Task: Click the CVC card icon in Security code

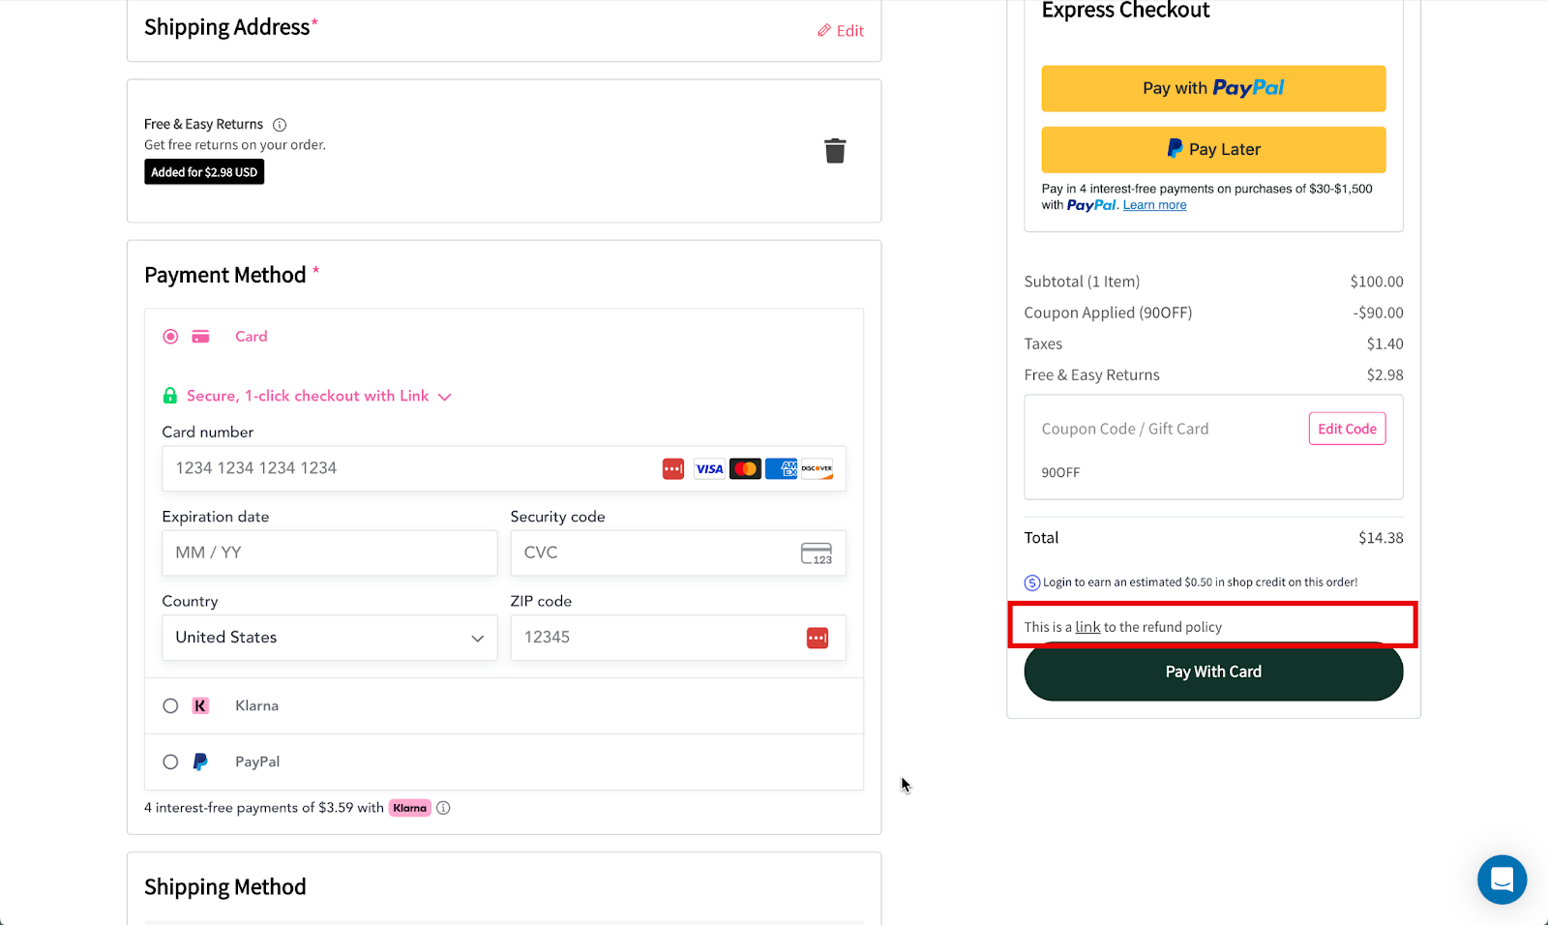Action: 816,553
